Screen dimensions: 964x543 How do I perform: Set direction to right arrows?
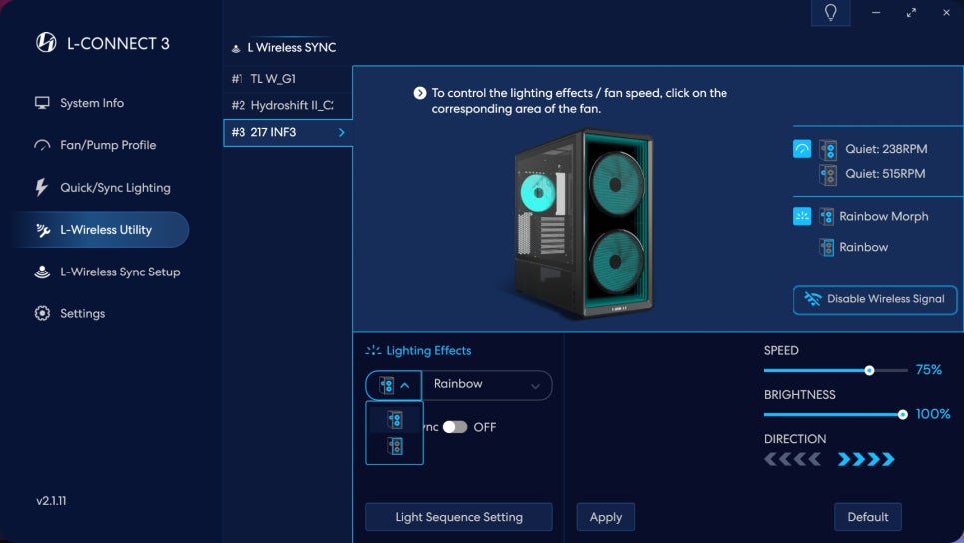(x=866, y=459)
